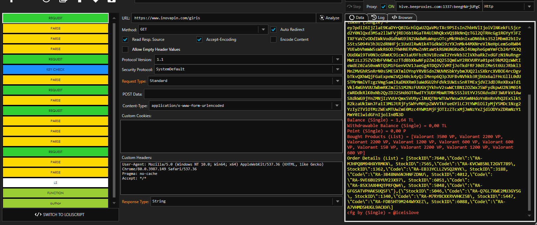Expand the Http proxy type dropdown
The width and height of the screenshot is (537, 225).
529,7
